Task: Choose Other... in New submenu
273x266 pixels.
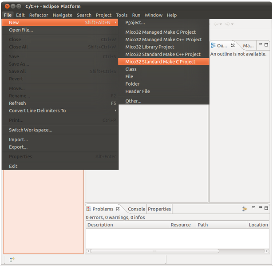Action: click(163, 101)
